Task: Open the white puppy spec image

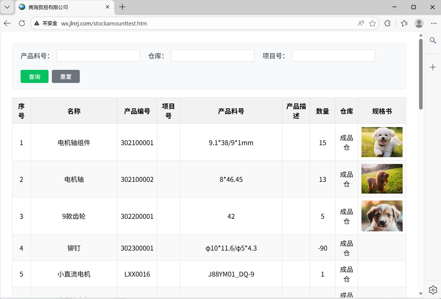Action: (382, 142)
